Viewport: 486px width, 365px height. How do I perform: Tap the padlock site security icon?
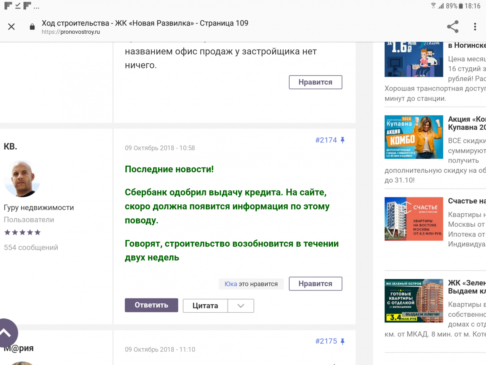32,27
